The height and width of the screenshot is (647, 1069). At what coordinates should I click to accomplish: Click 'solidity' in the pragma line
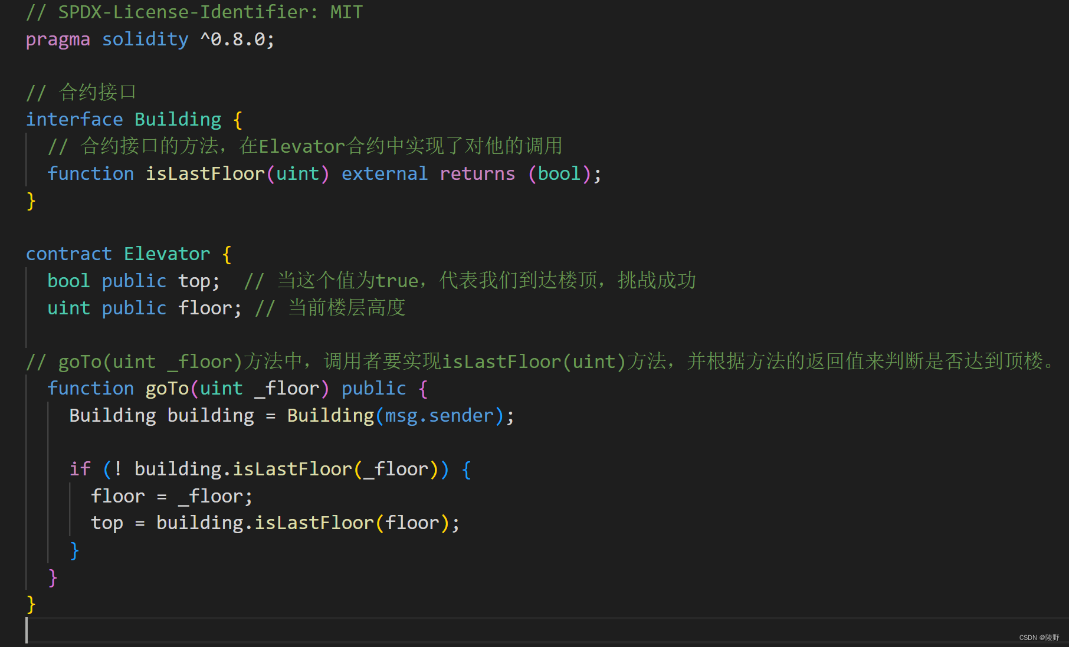pos(145,40)
